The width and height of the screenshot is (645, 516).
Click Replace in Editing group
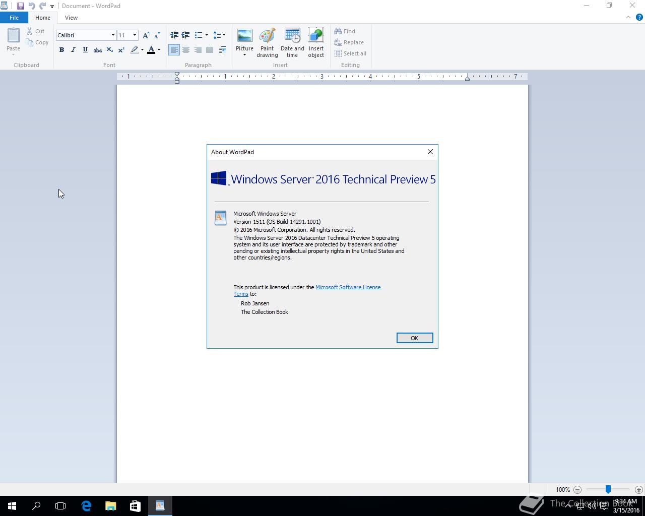point(349,42)
